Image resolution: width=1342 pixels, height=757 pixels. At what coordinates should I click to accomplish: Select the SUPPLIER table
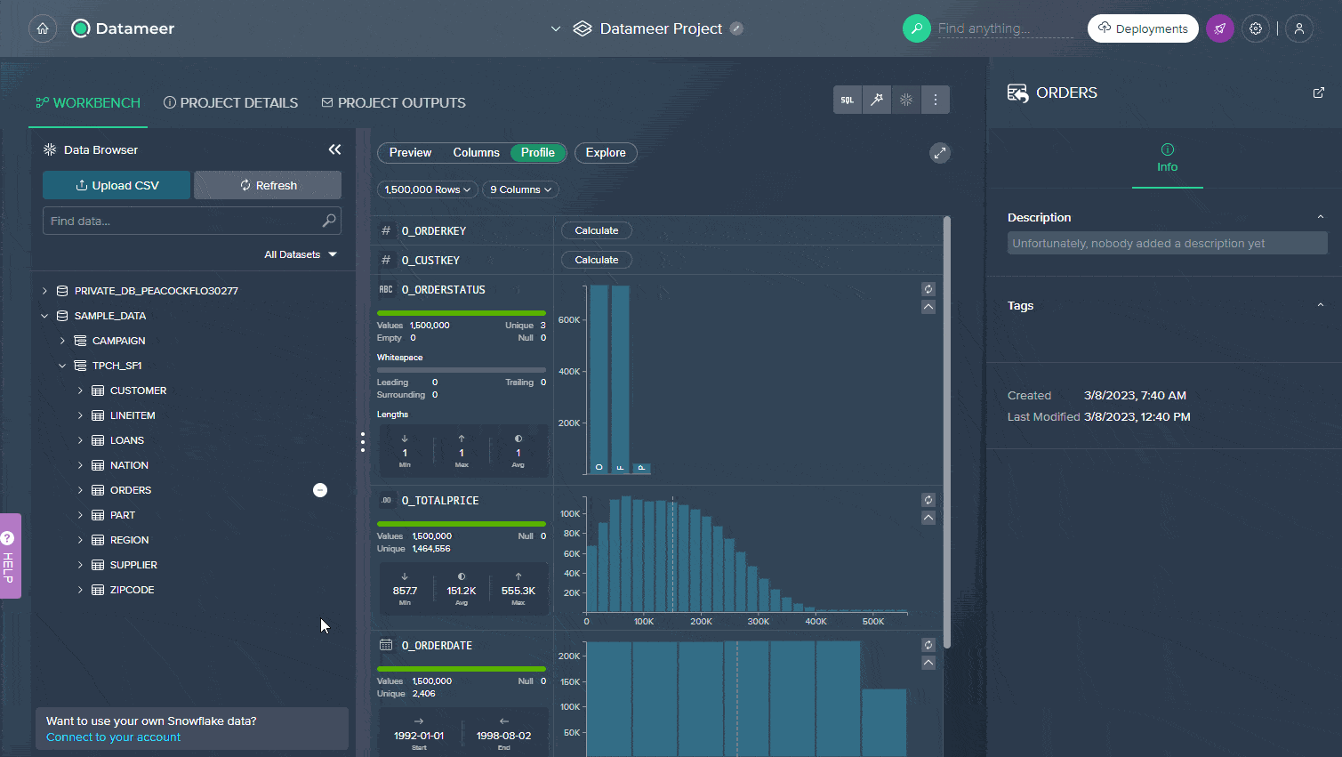[133, 565]
